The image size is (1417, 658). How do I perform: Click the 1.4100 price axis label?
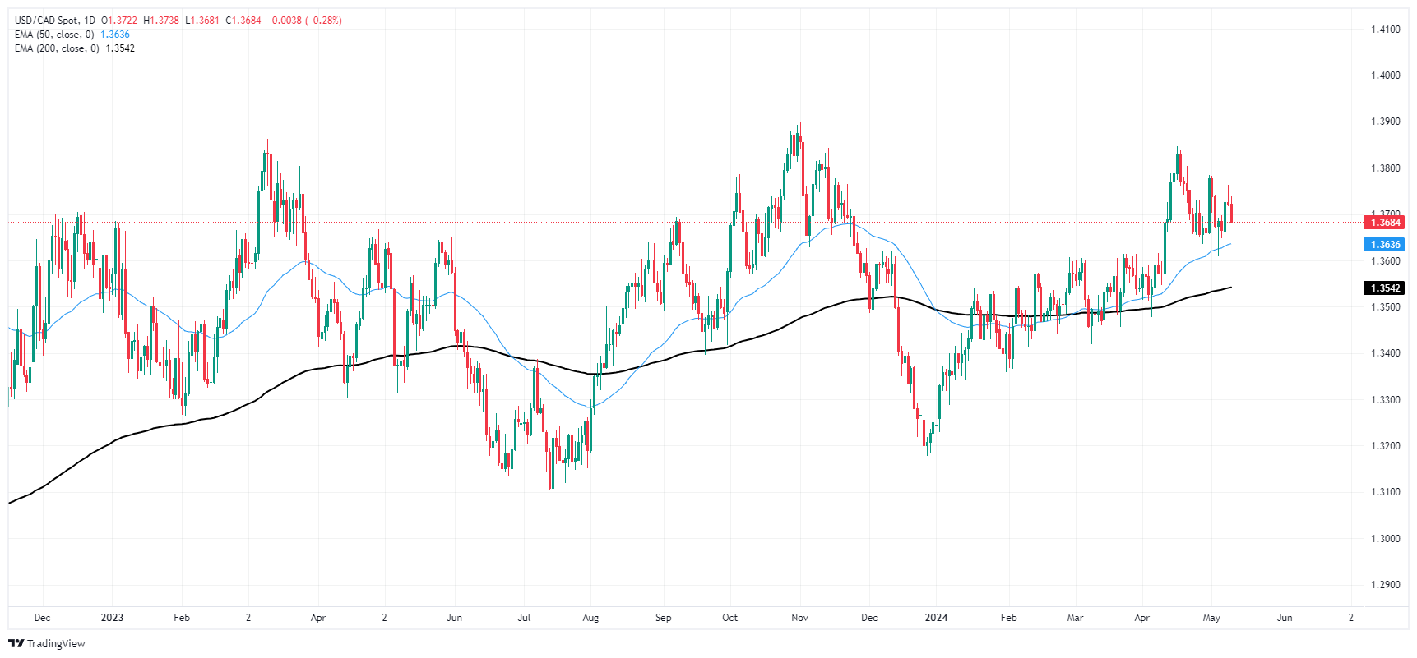[x=1385, y=30]
